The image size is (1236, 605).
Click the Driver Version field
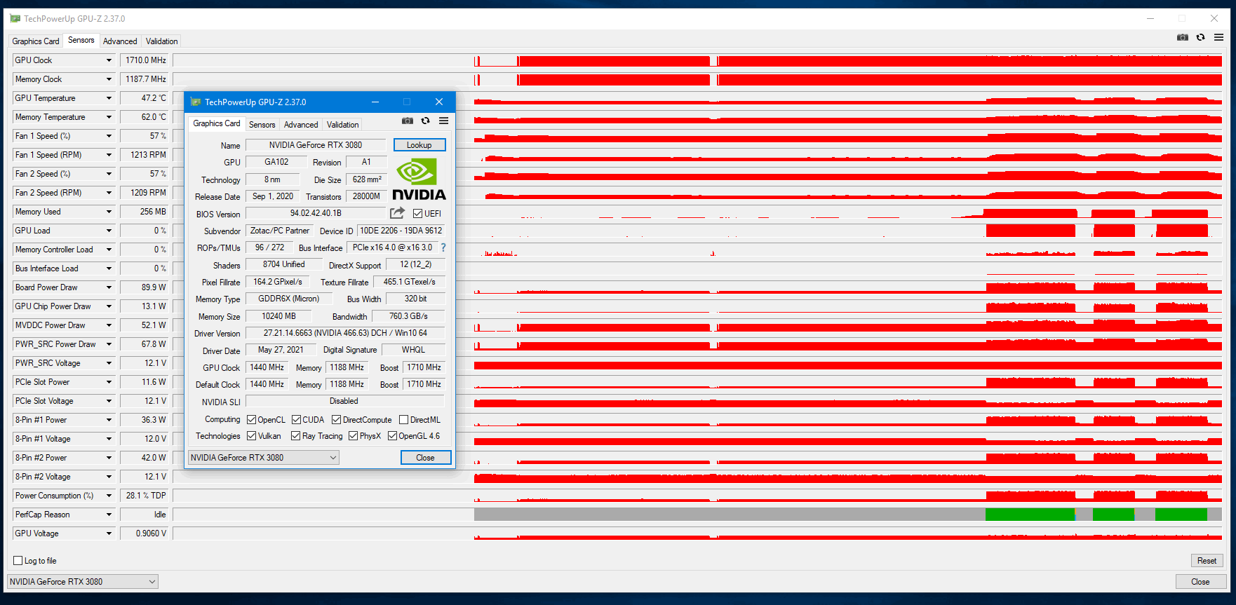tap(345, 333)
